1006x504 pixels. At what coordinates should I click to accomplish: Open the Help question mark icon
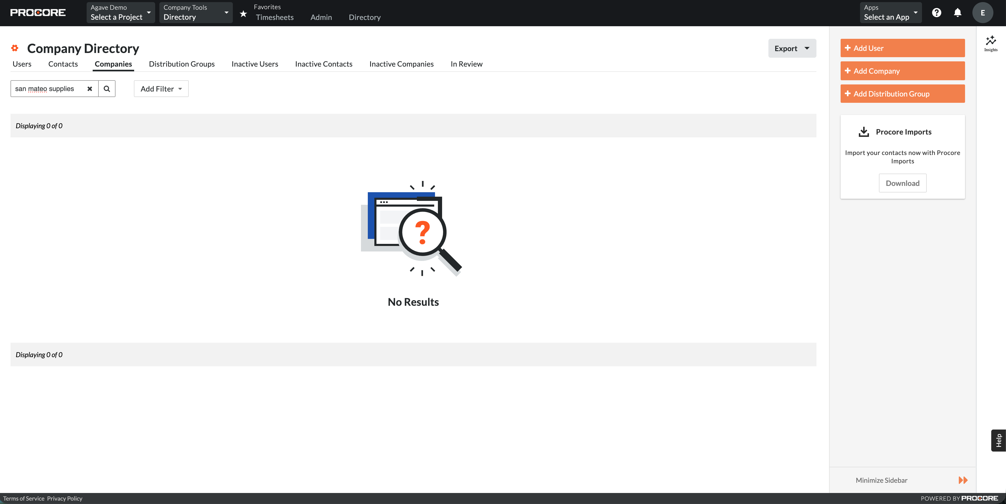[936, 13]
